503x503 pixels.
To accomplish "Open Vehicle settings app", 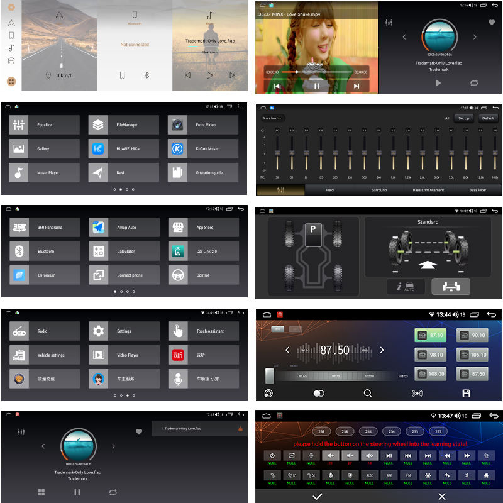I will point(45,355).
